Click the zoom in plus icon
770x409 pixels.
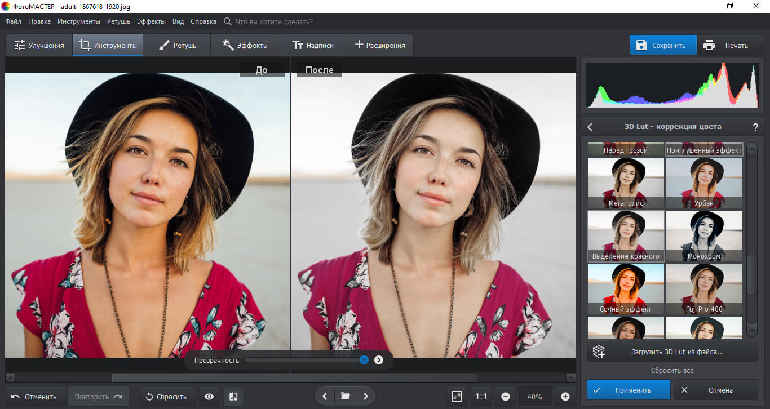[x=565, y=397]
